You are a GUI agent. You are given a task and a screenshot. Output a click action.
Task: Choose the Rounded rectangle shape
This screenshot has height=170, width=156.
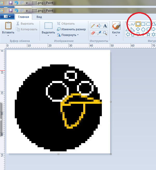click(148, 24)
